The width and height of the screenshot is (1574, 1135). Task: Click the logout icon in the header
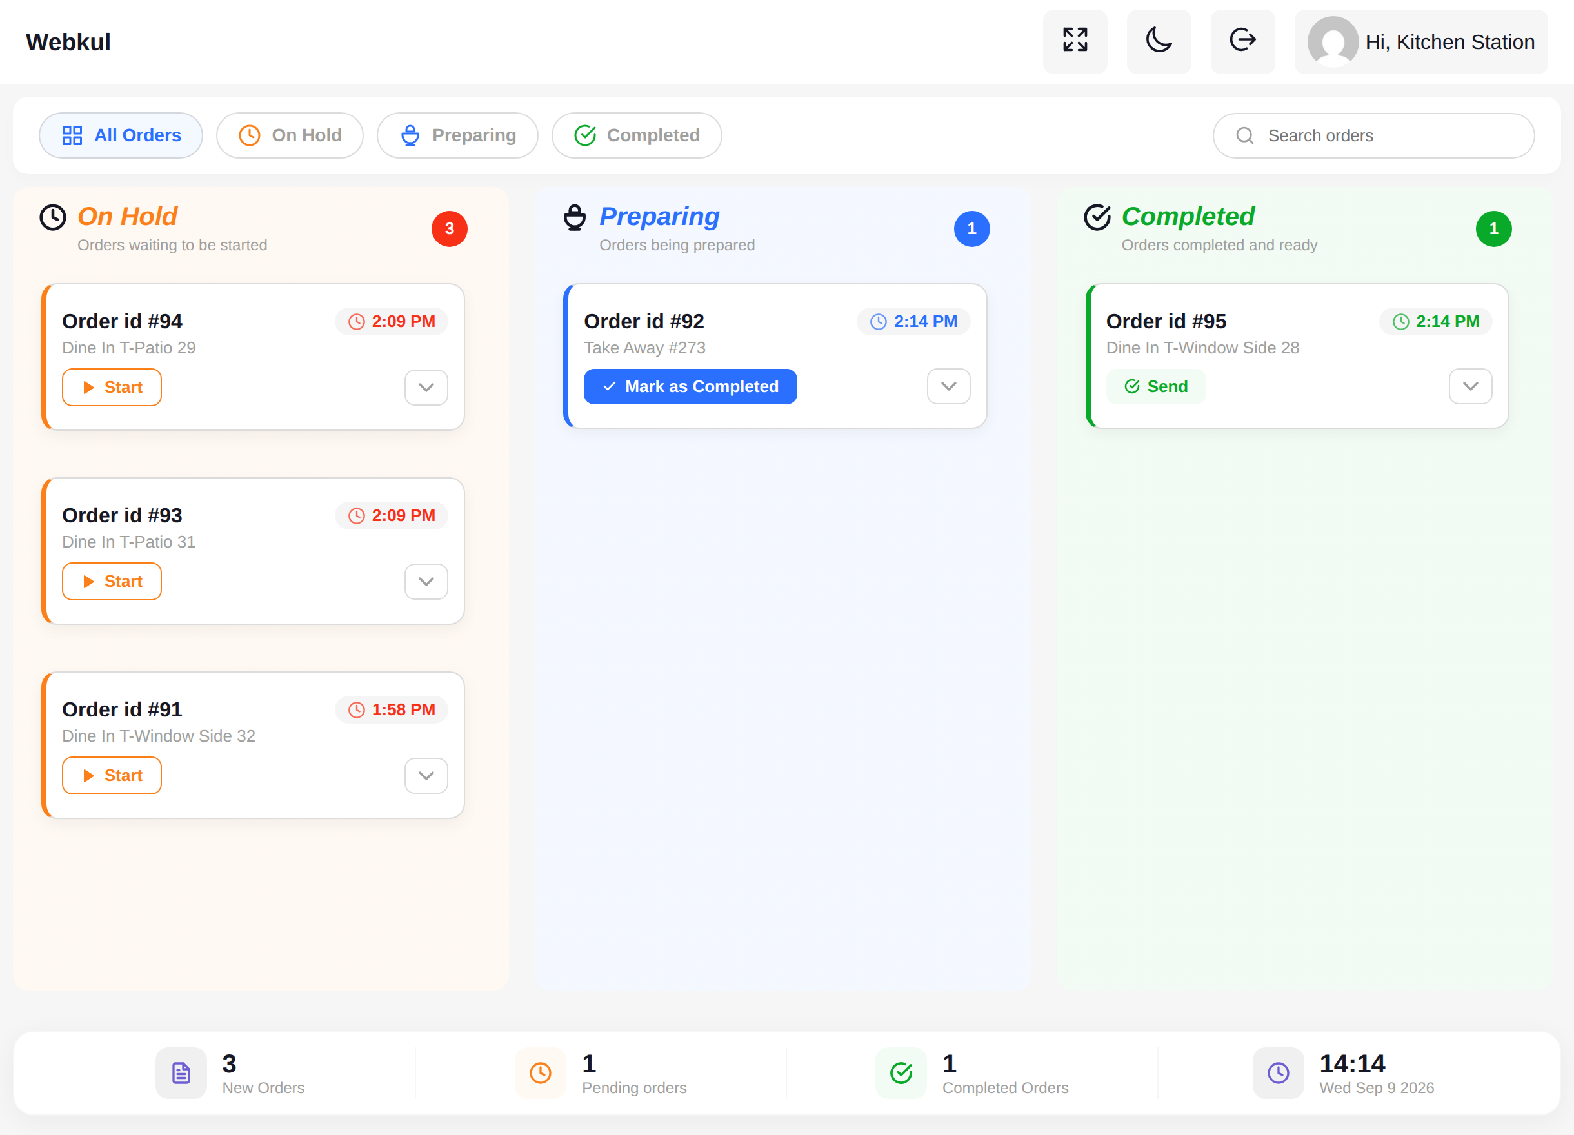pyautogui.click(x=1242, y=41)
